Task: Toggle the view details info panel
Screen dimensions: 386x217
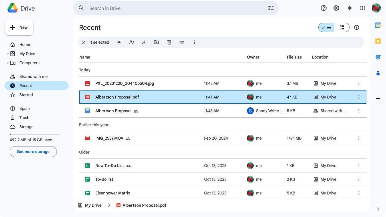Action: coord(357,27)
